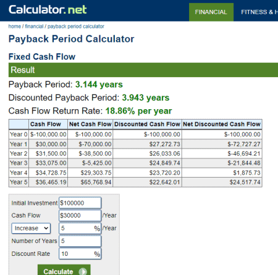Click the Discount Rate label

tap(31, 254)
